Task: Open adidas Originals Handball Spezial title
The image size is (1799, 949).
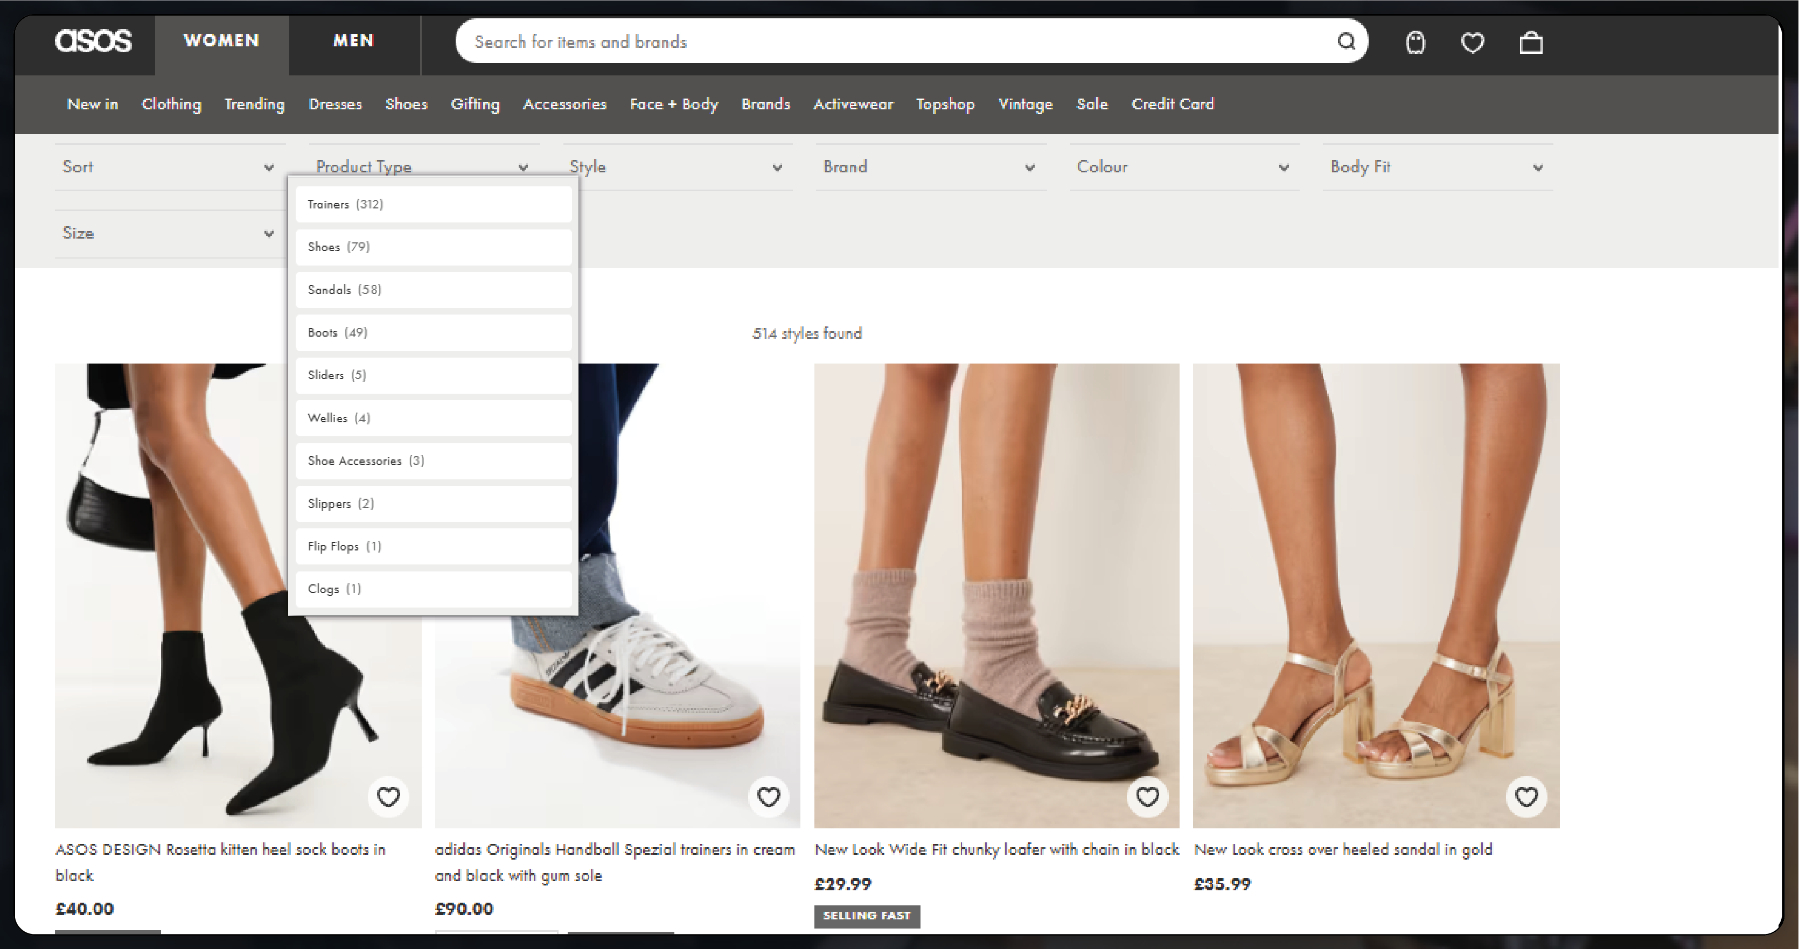Action: [x=615, y=862]
